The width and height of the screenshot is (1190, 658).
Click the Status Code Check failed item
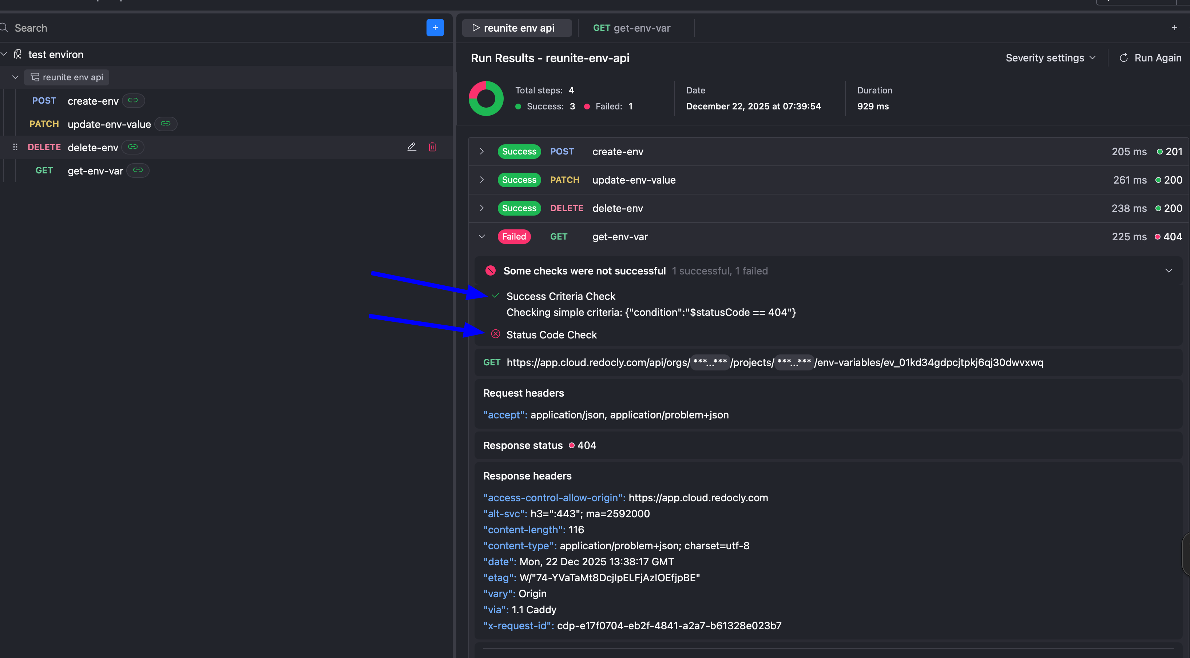pos(551,334)
